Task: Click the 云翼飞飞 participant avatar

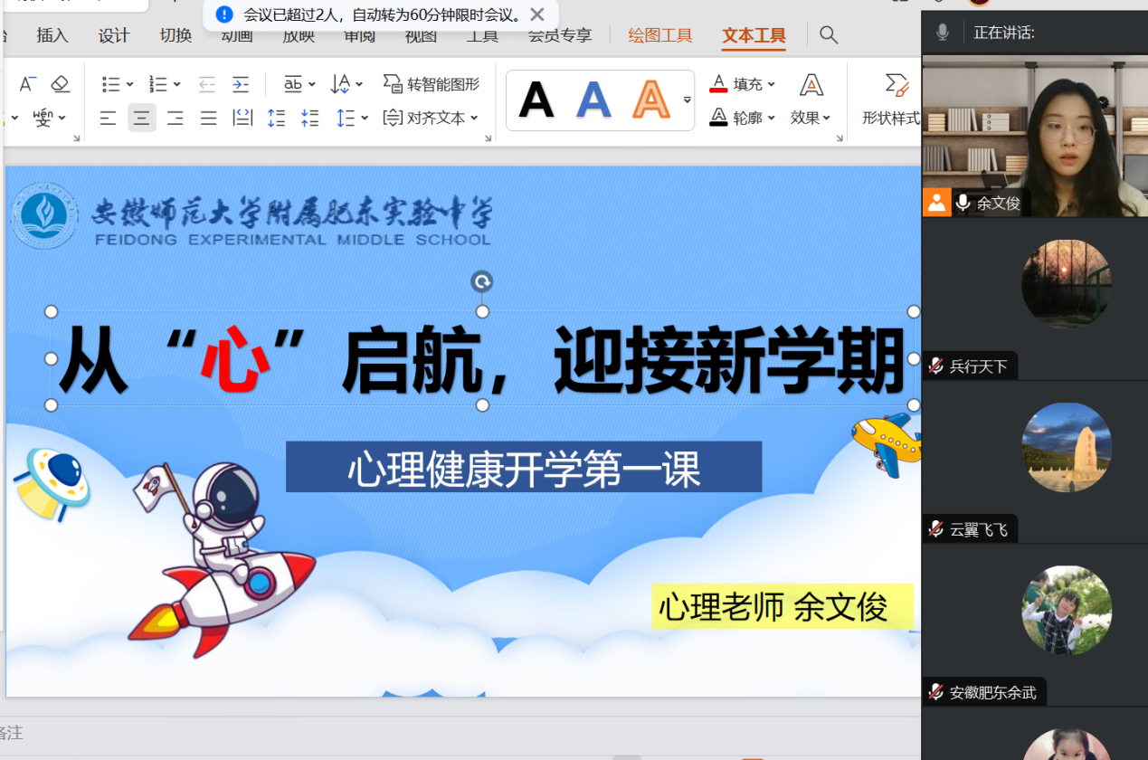Action: [x=1067, y=448]
